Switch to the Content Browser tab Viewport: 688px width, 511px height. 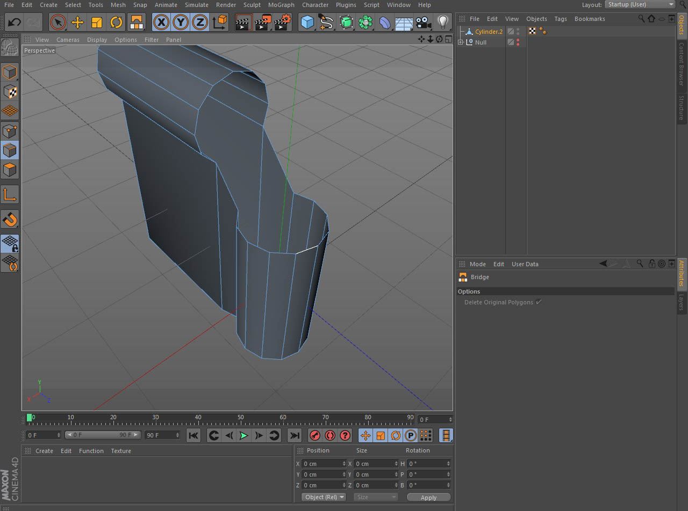coord(682,64)
